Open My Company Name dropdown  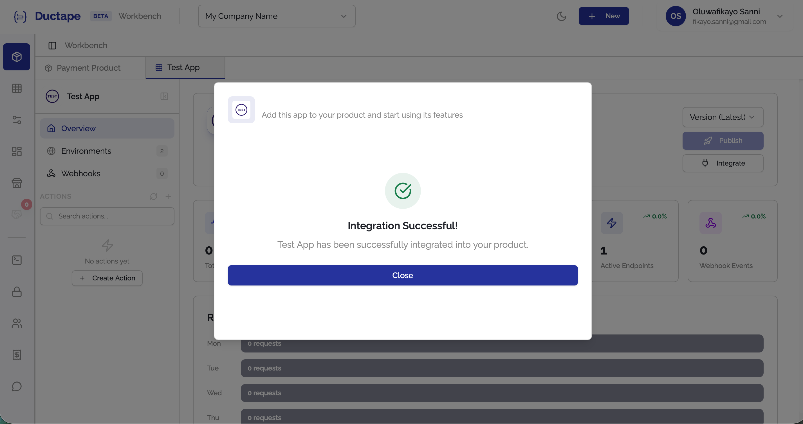(x=277, y=16)
